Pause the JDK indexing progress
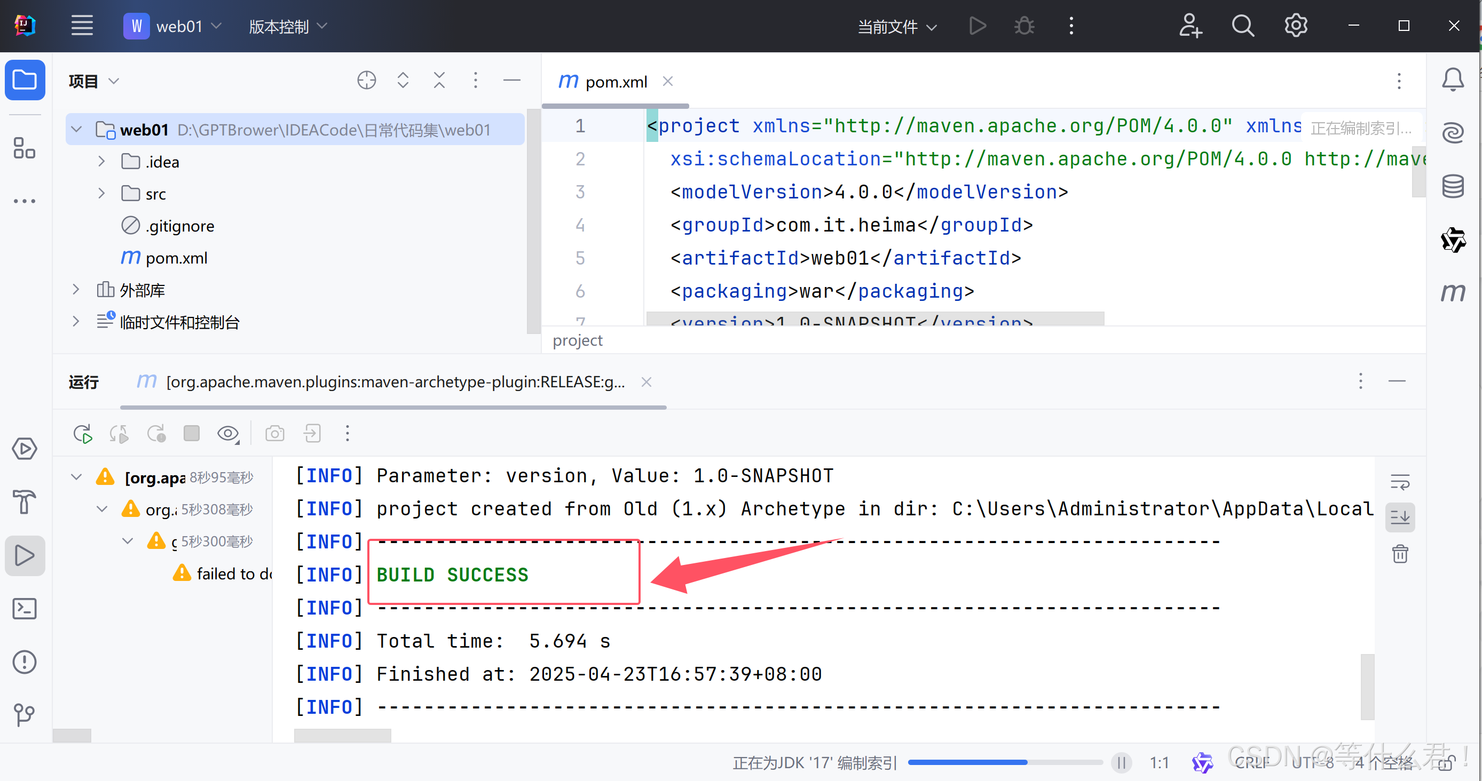The image size is (1482, 781). tap(1121, 763)
